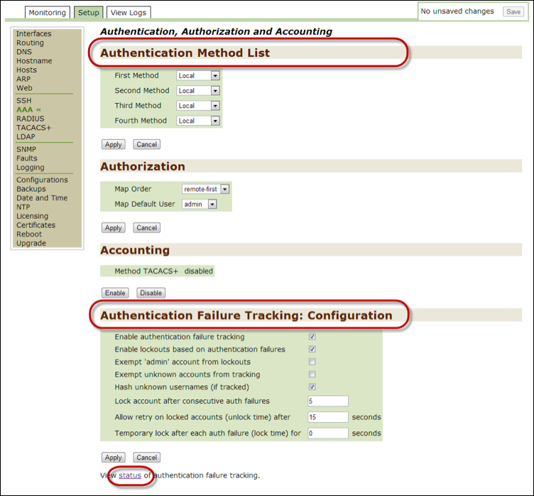
Task: Uncheck Hash unknown usernames checkbox
Action: click(312, 387)
